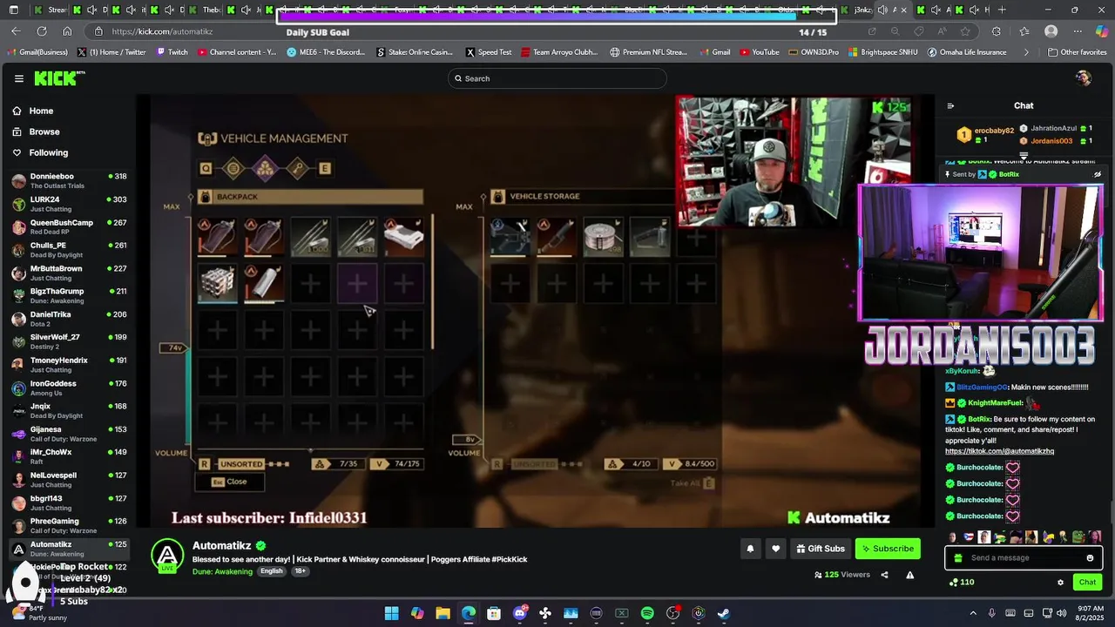Open File Explorer from the taskbar

coord(443,613)
